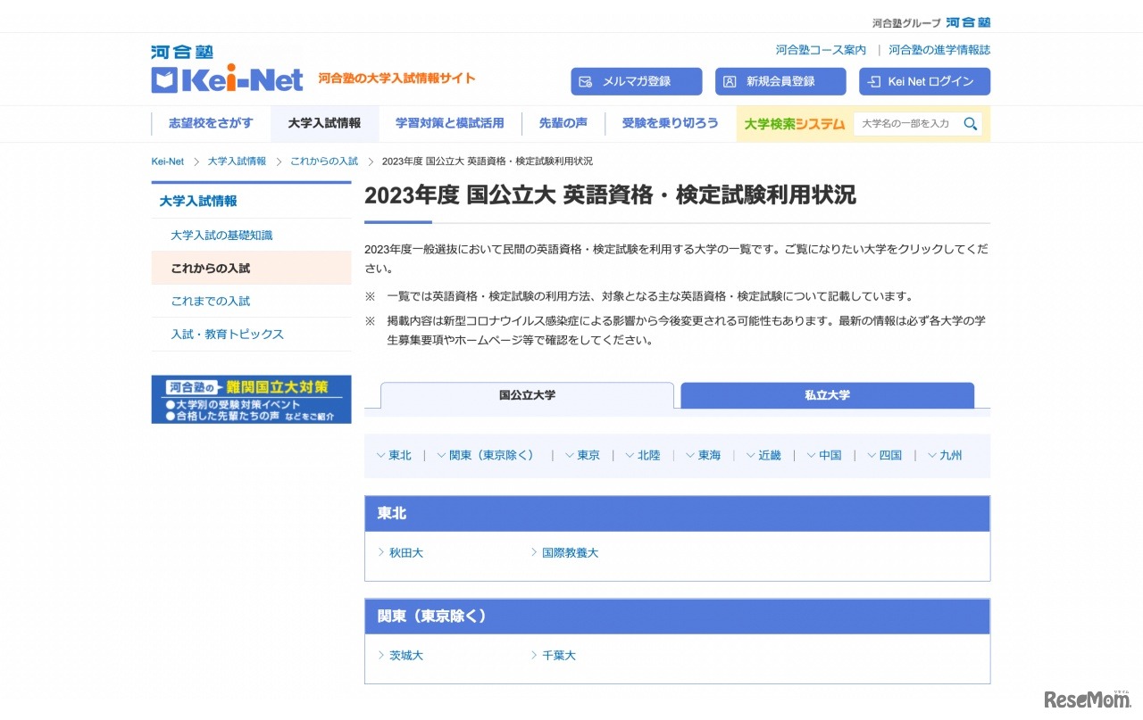Click the magnifier search icon
This screenshot has width=1143, height=720.
[971, 124]
